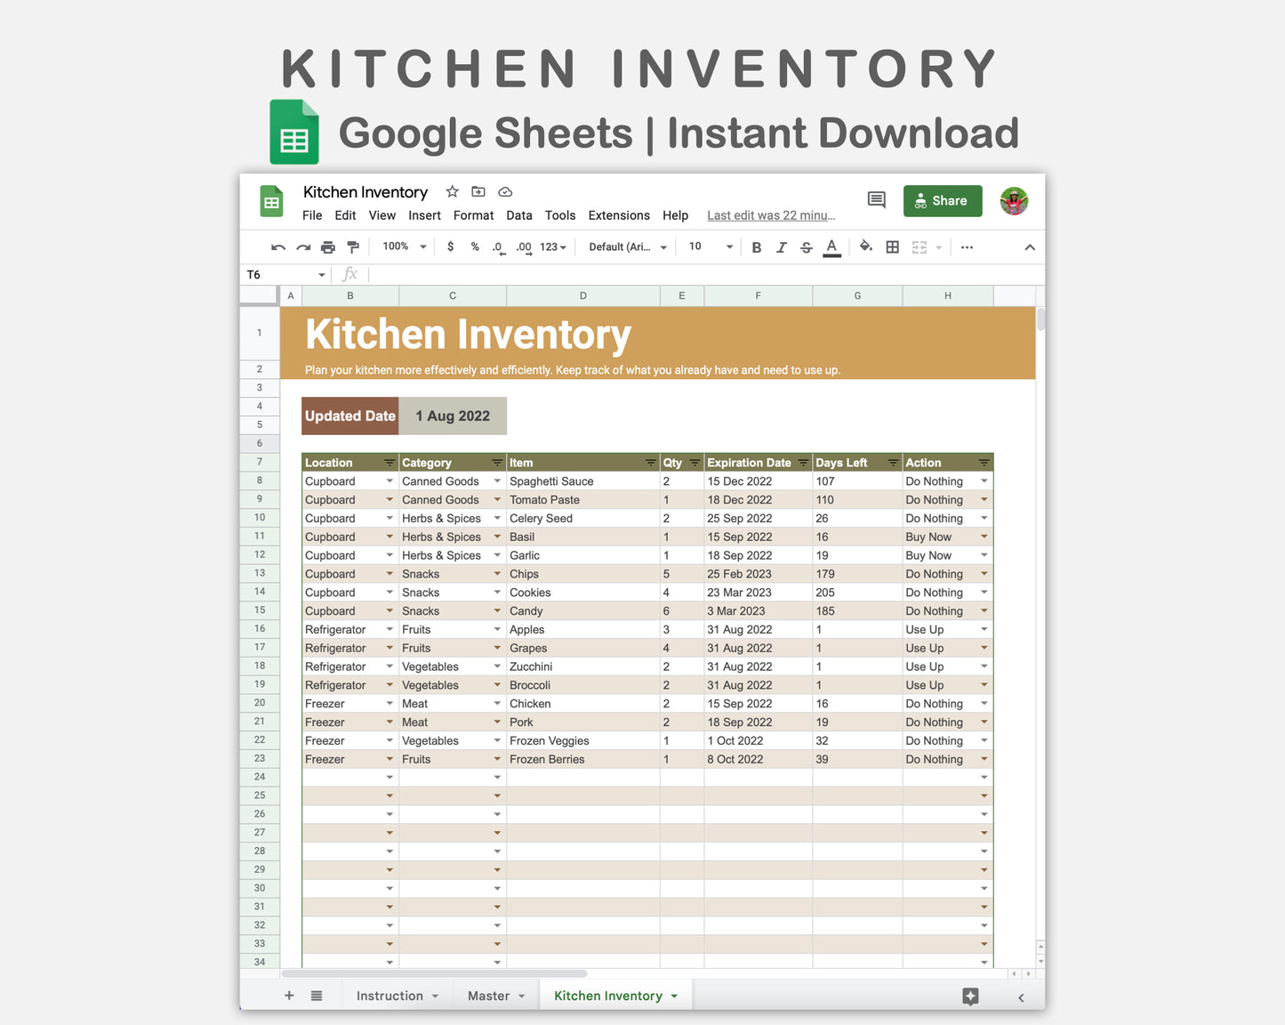Click the Last edit was 22 minutes link

(x=770, y=215)
